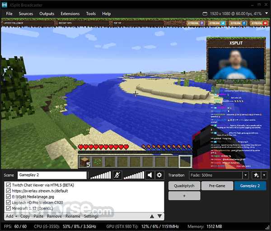Click Rename in the sources toolbar
The image size is (271, 231).
tap(73, 216)
